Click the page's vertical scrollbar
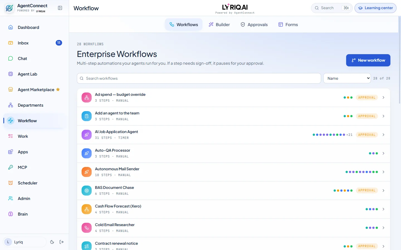 (x=400, y=60)
